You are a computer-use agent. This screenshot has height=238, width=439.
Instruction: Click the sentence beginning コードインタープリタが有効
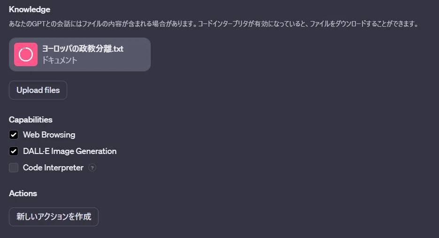[x=308, y=24]
